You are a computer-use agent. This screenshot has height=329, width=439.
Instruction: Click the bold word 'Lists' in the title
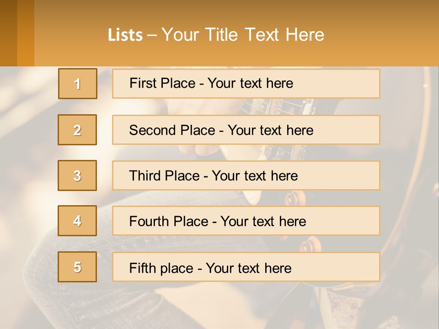coord(125,35)
